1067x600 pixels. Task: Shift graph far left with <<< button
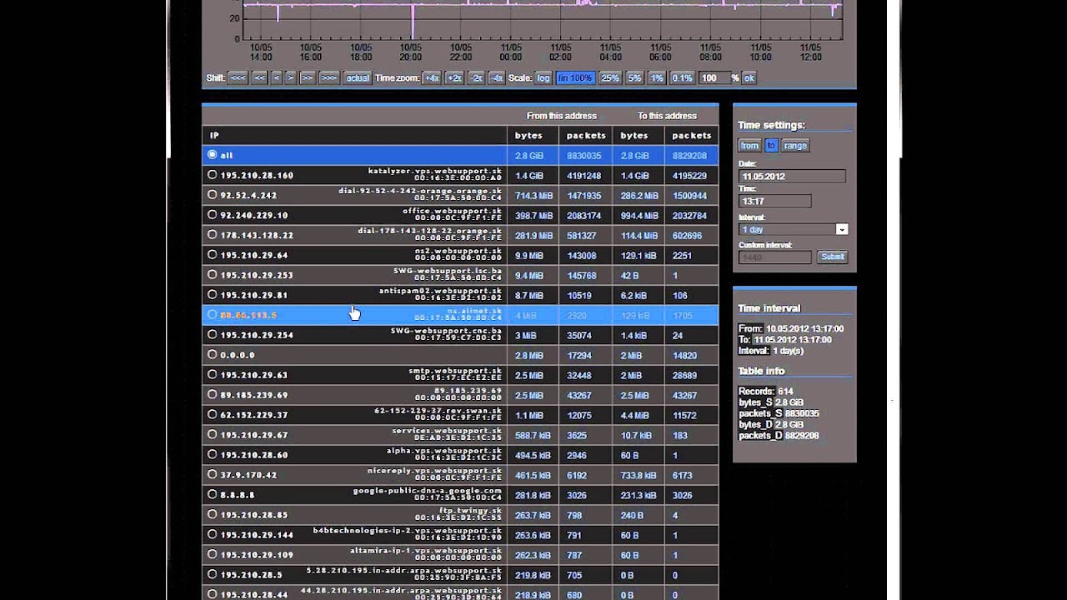238,77
